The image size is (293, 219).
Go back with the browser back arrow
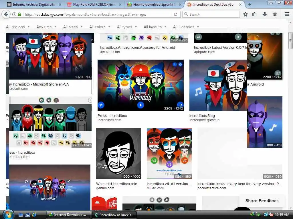[x=6, y=14]
